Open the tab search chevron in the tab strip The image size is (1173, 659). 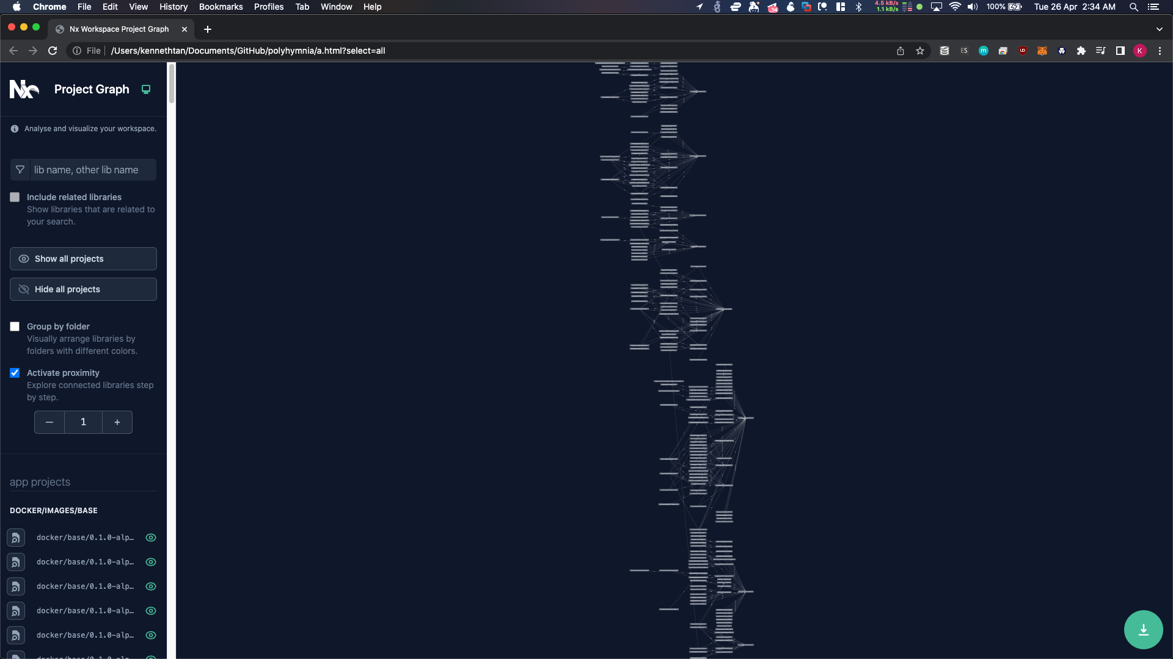[x=1159, y=29]
